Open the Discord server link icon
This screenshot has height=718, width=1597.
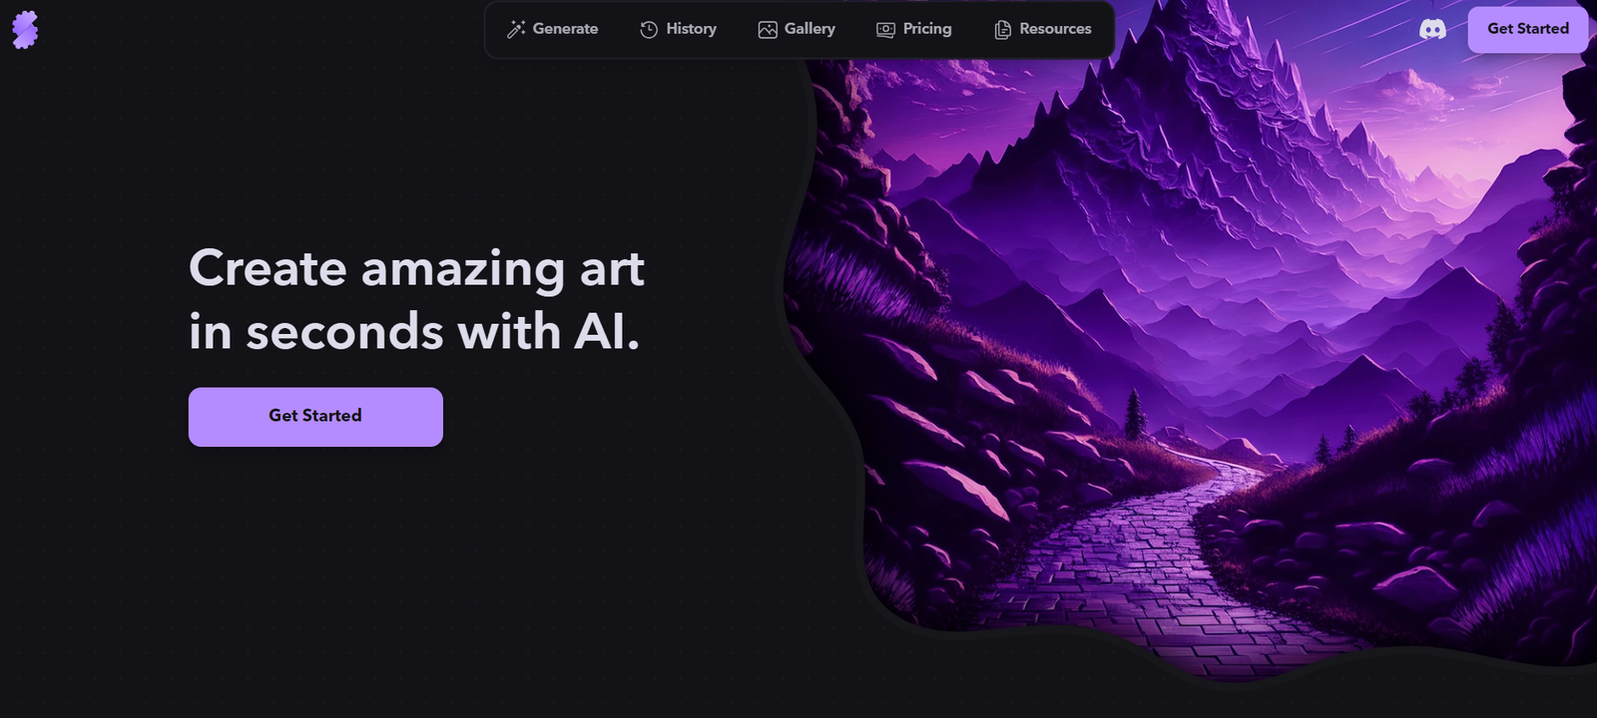(x=1432, y=30)
